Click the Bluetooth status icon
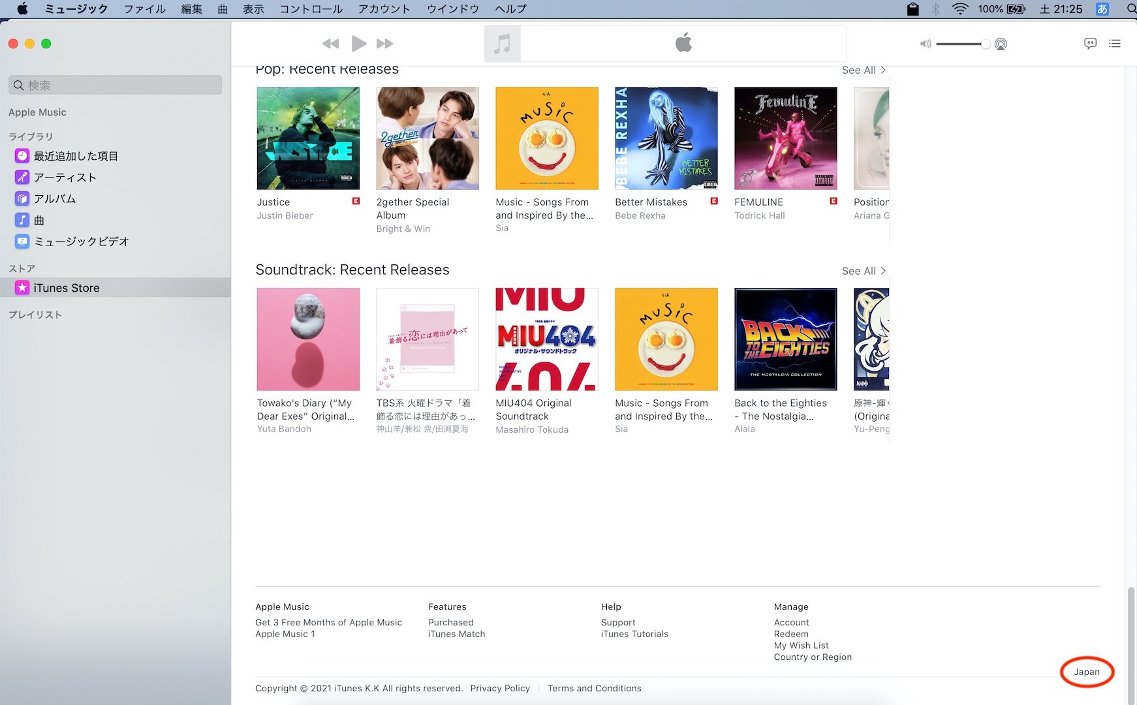1137x705 pixels. pos(935,9)
